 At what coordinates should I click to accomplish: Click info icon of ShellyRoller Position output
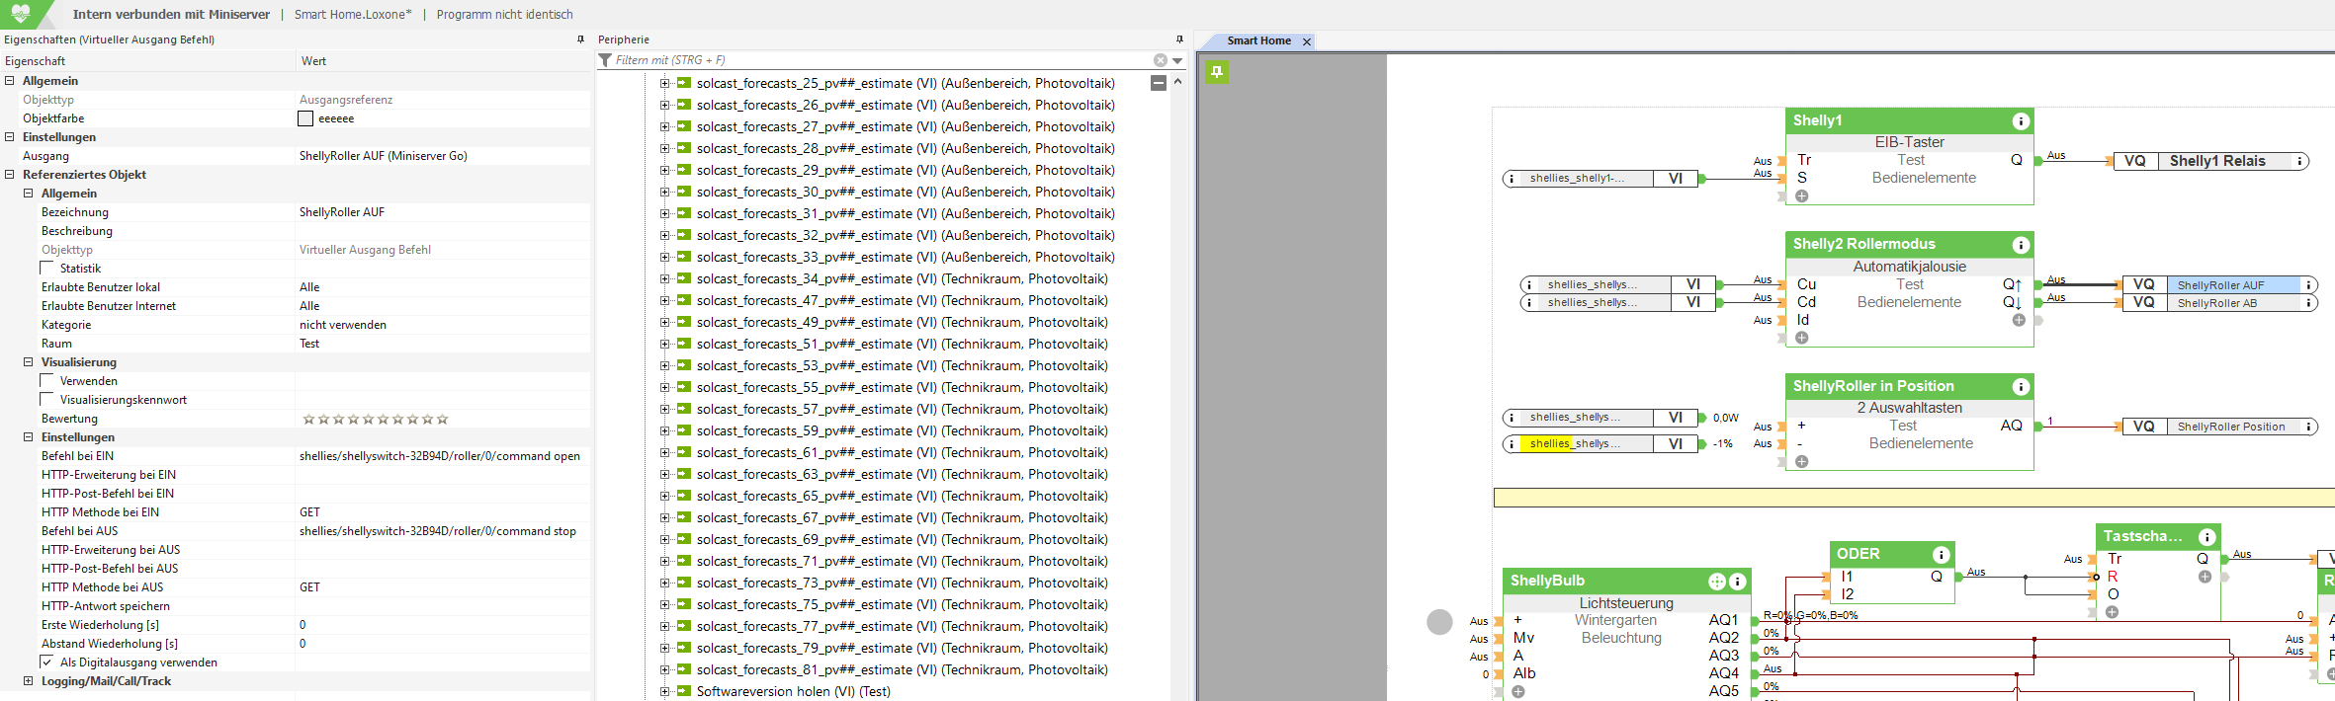click(x=2308, y=427)
